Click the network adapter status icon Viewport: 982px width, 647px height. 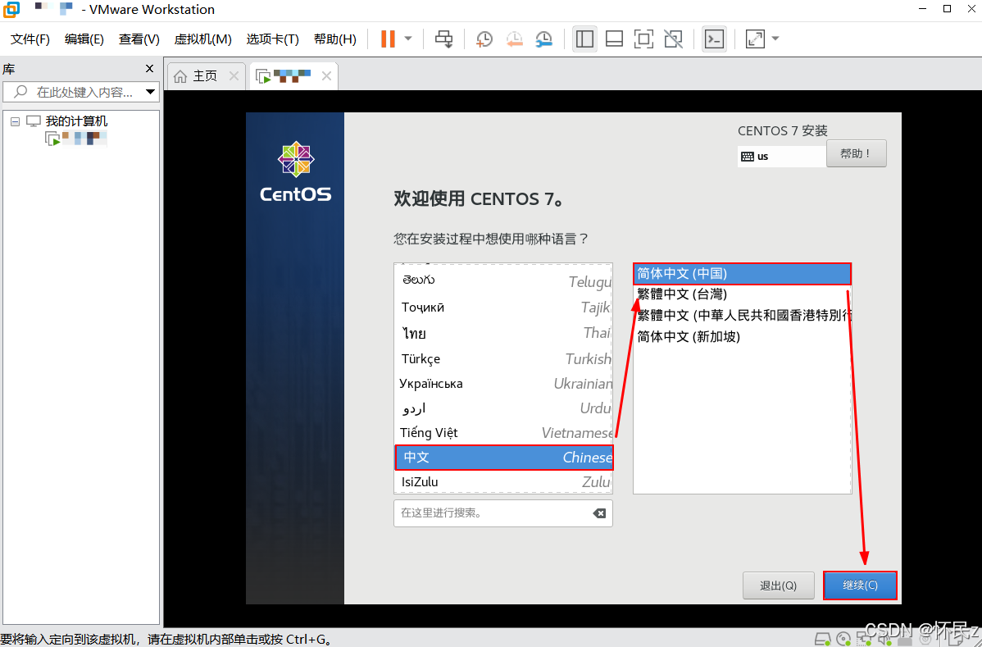(865, 640)
